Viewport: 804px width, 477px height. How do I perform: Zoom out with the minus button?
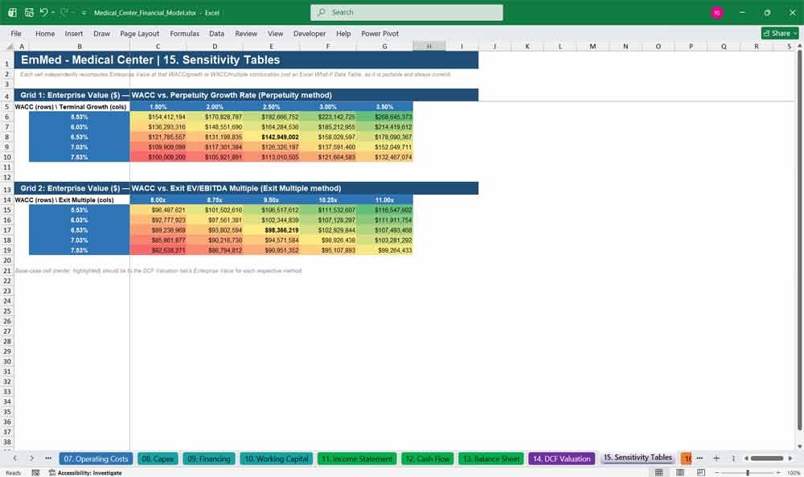point(717,472)
